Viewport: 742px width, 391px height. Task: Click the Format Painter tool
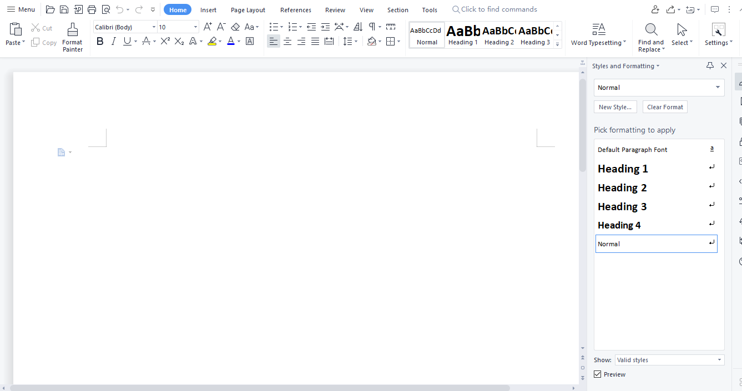coord(72,37)
